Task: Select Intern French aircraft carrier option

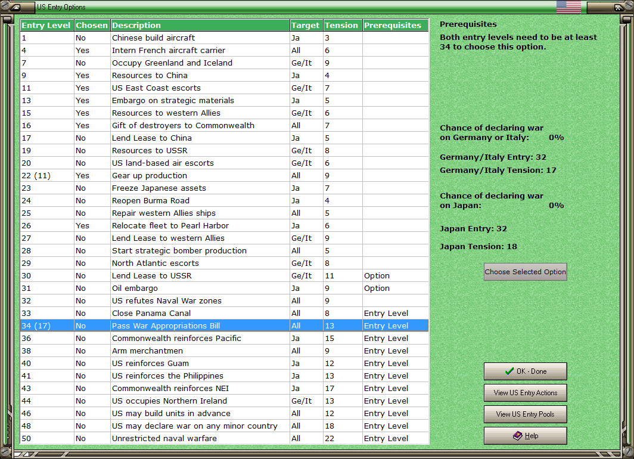Action: tap(225, 50)
